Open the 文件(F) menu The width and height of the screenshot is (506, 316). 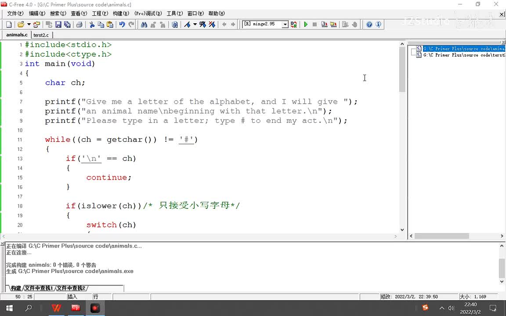[15, 14]
